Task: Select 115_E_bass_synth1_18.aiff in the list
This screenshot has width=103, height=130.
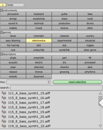Action: tap(29, 107)
